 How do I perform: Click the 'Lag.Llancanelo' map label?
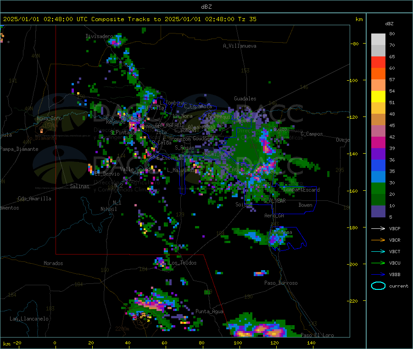pos(29,319)
